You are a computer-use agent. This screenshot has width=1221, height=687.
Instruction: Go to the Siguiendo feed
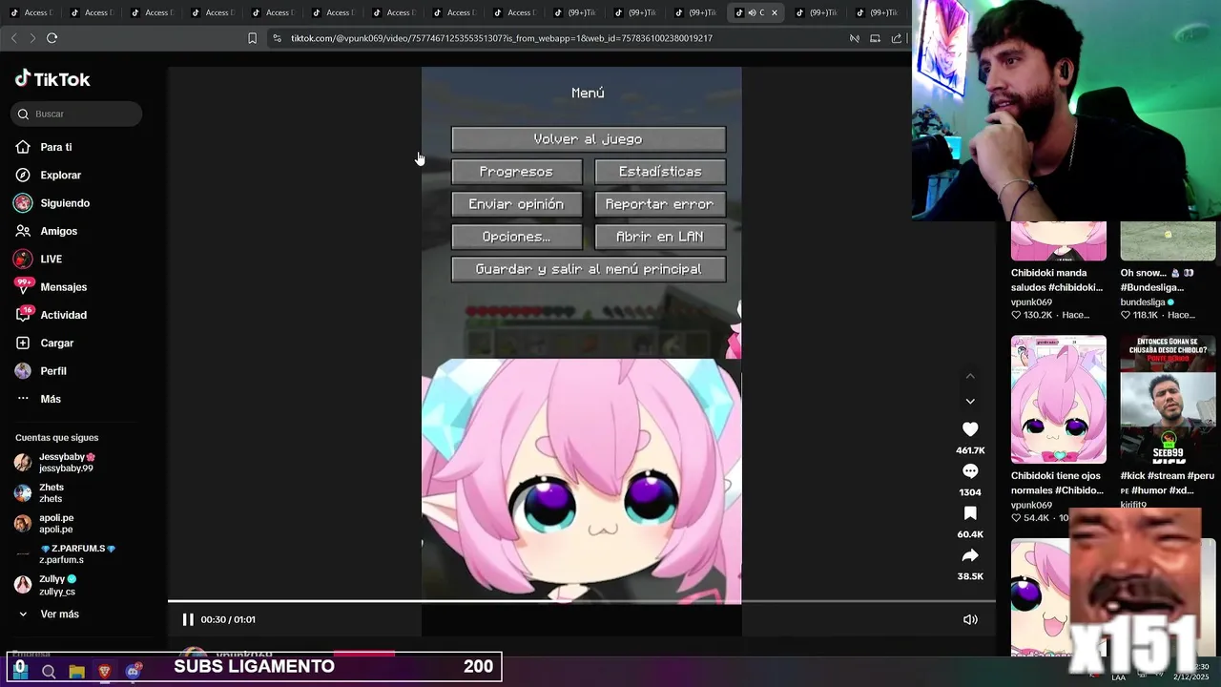(65, 203)
